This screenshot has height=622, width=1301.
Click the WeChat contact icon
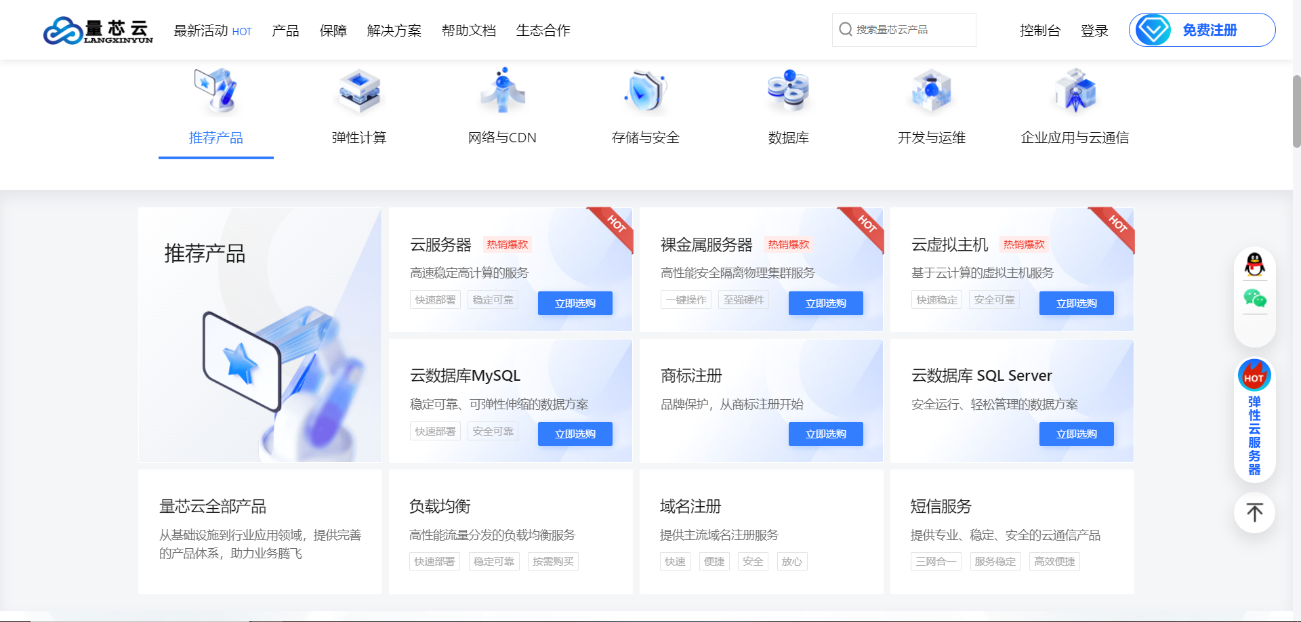1254,298
